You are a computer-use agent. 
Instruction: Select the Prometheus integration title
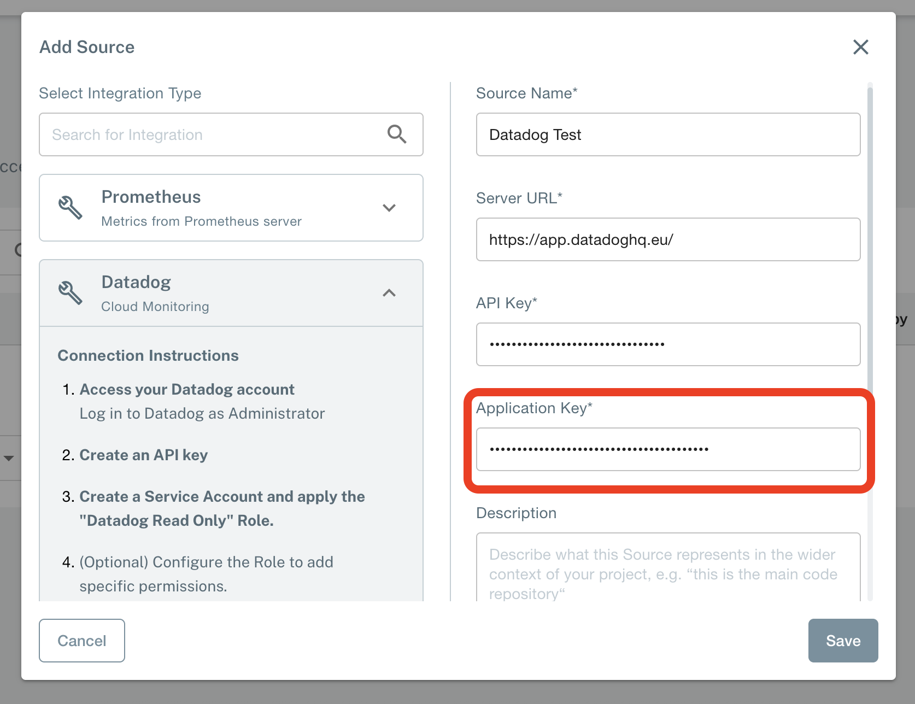click(151, 197)
